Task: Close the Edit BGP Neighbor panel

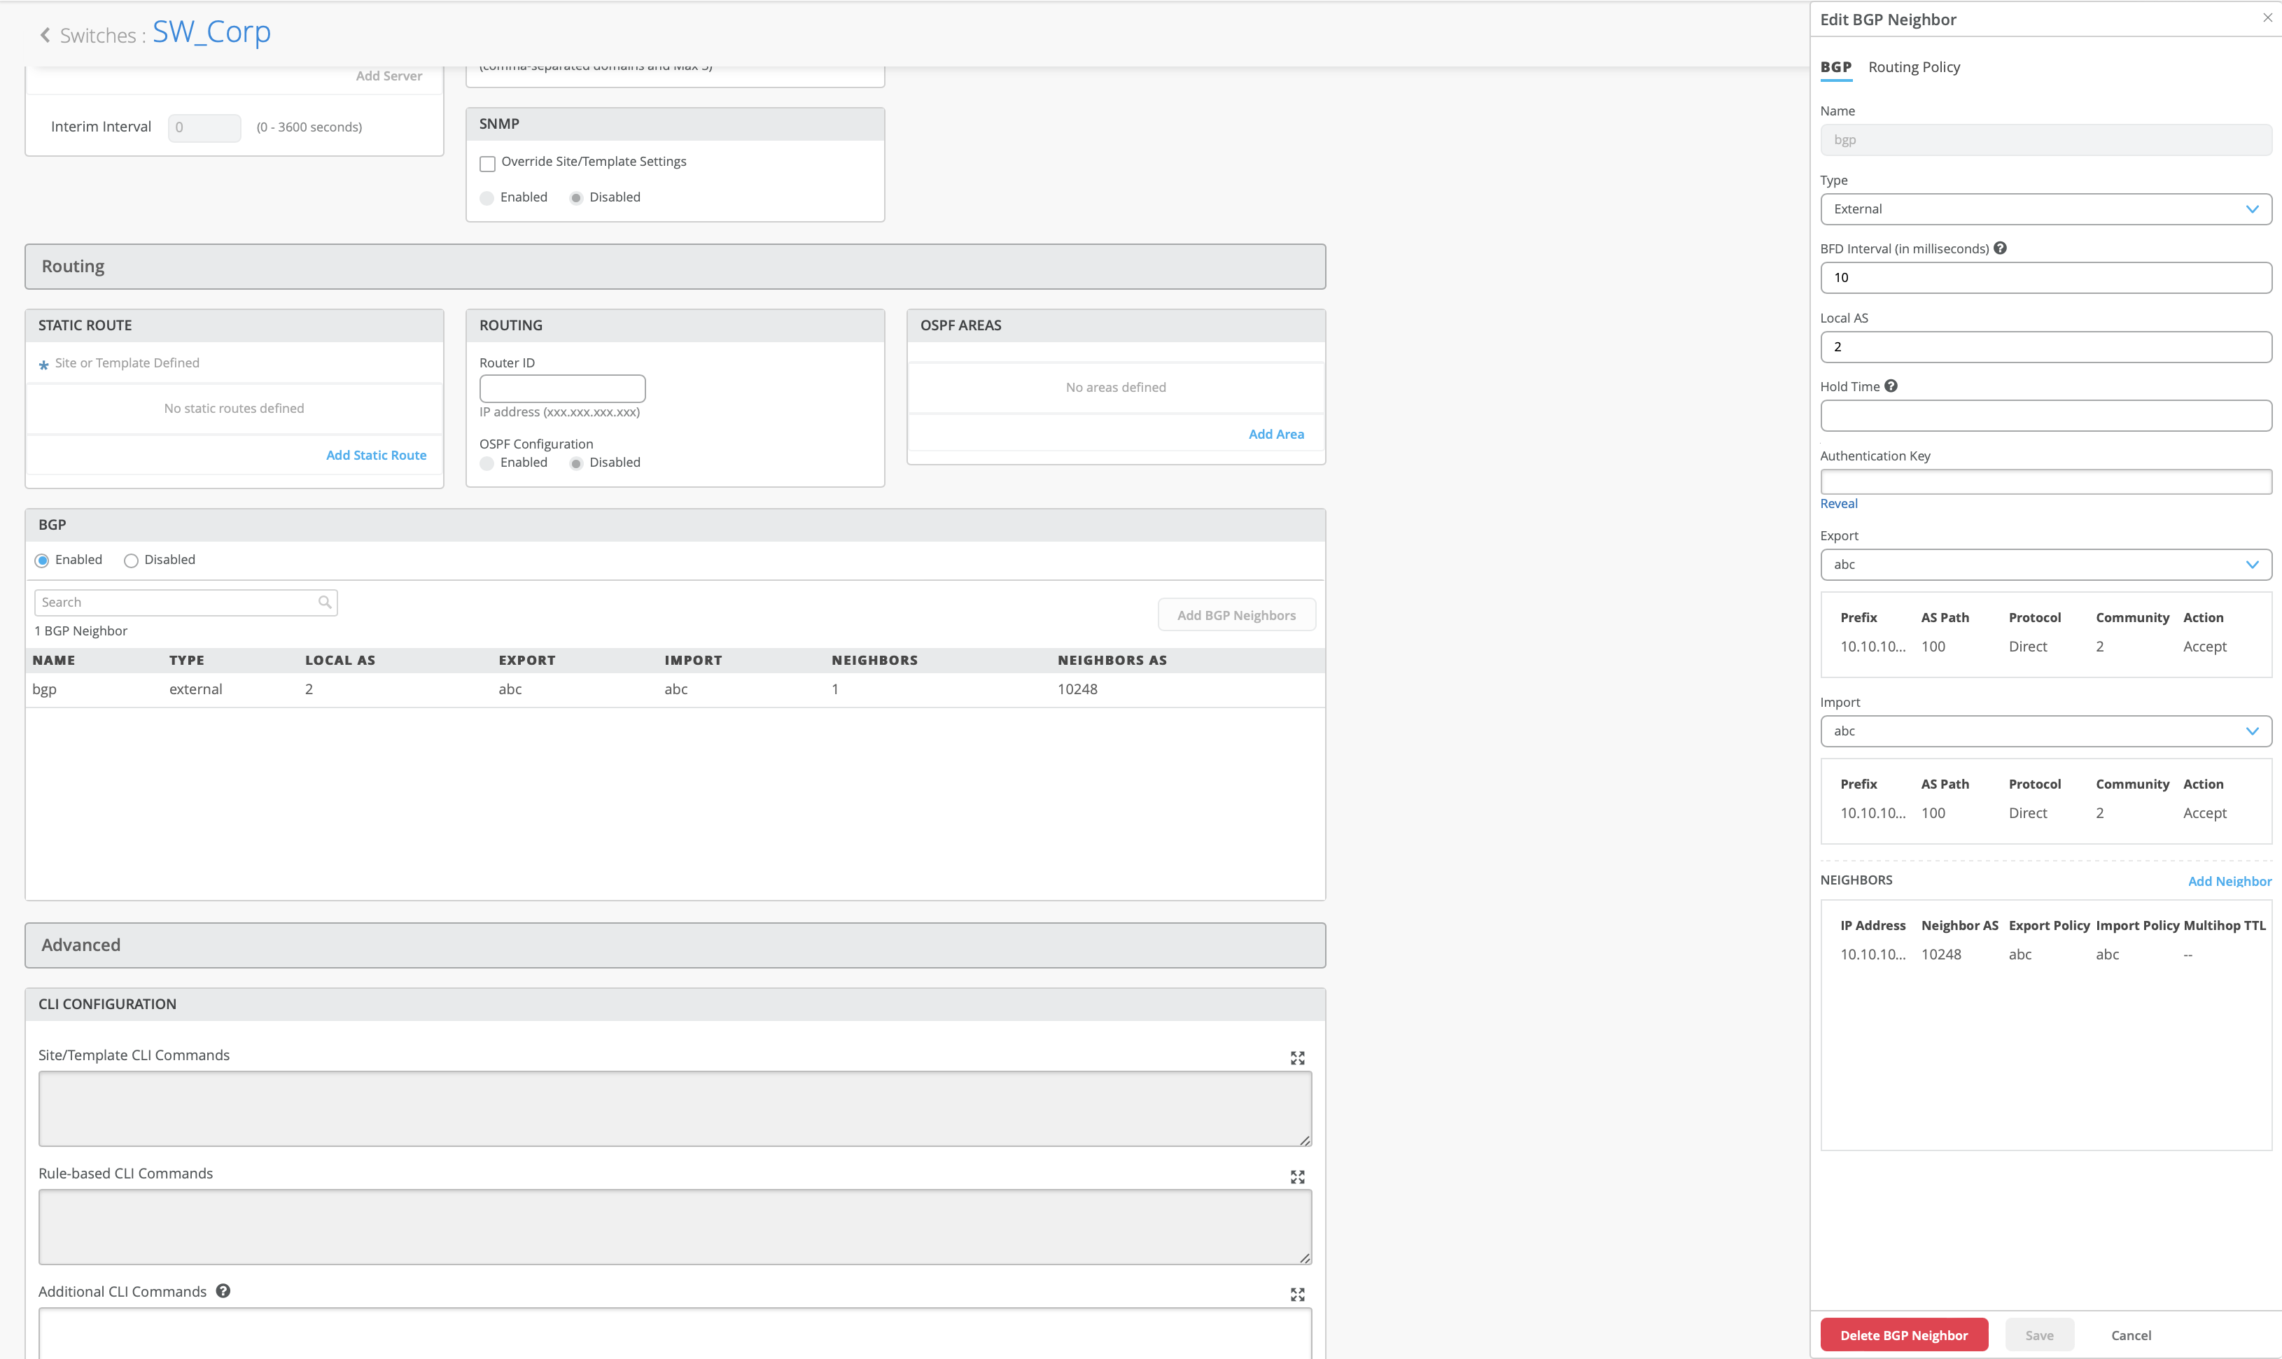Action: [x=2267, y=17]
